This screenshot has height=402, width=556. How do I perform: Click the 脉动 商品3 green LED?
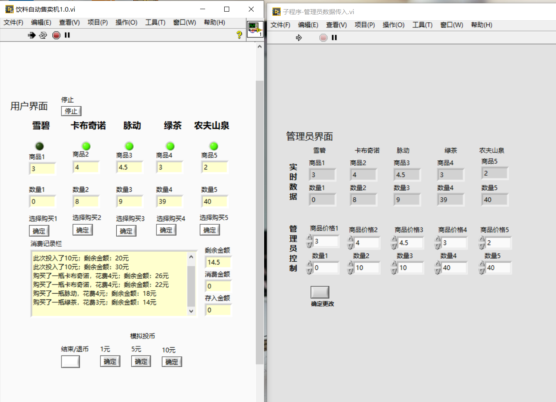(129, 146)
